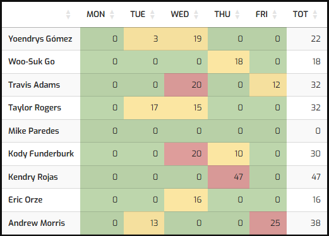The image size is (329, 236).
Task: Click Travis Adams' red Wednesday 20 cell
Action: pyautogui.click(x=186, y=85)
